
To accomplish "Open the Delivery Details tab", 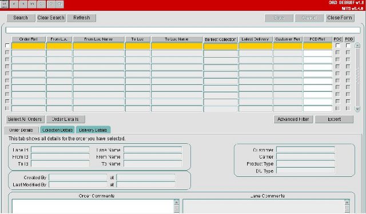I will tap(93, 130).
